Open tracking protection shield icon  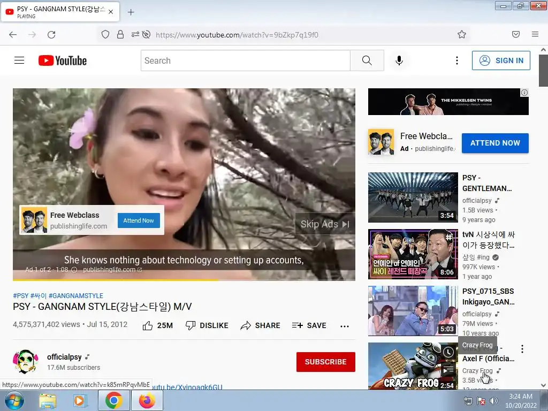(x=105, y=34)
